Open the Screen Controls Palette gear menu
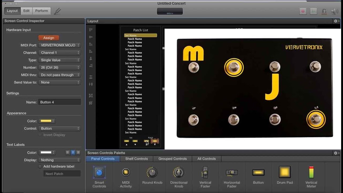The height and width of the screenshot is (193, 343). tap(336, 153)
